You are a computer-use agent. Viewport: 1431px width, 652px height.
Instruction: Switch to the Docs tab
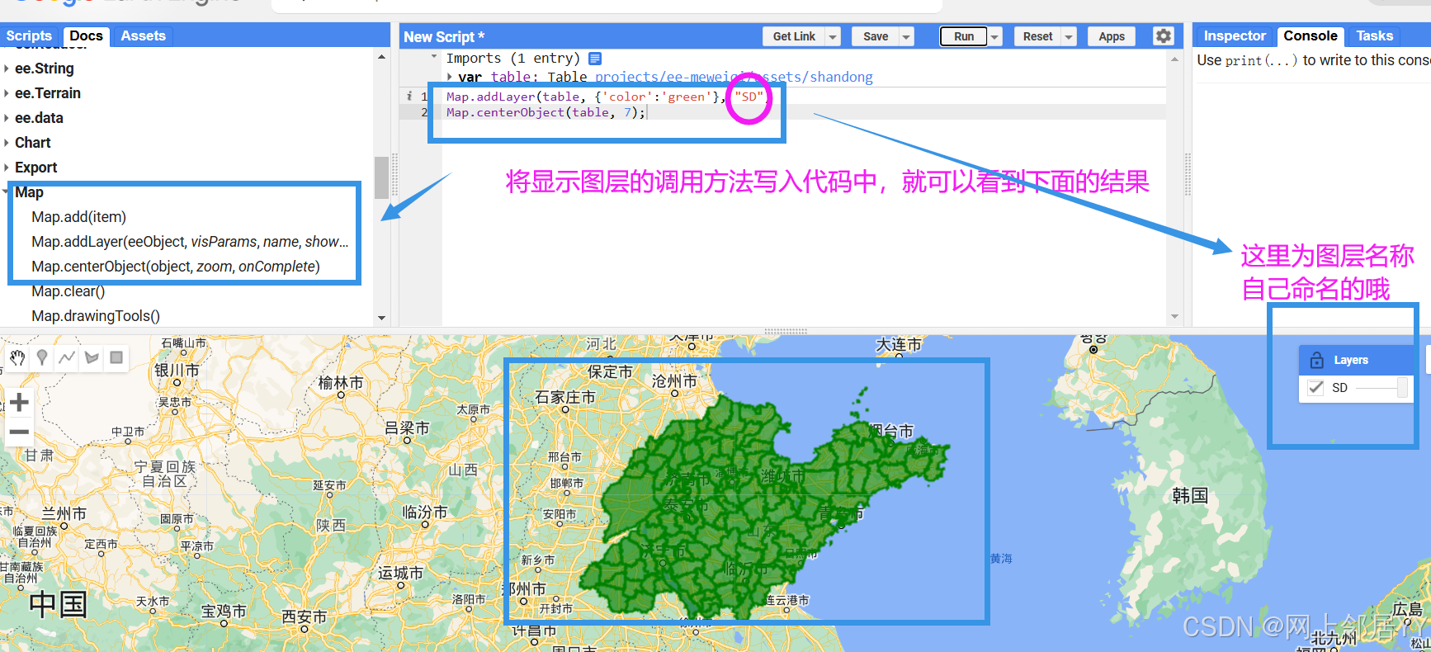coord(86,35)
